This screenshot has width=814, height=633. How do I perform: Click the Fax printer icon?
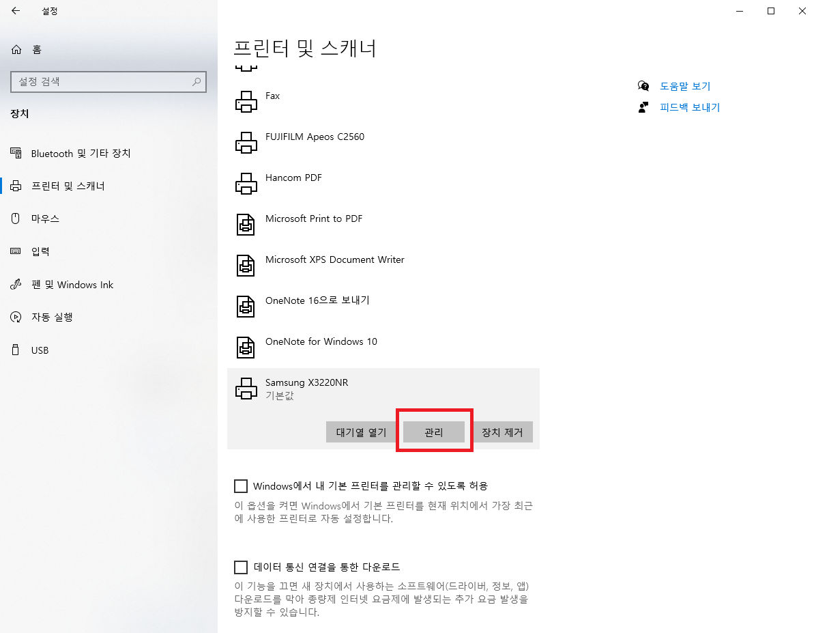point(246,101)
